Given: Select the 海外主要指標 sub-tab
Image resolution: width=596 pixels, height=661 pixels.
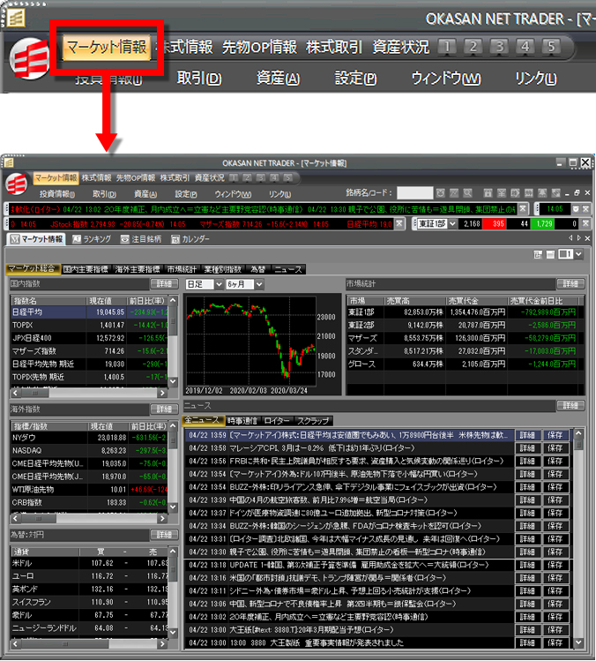Looking at the screenshot, I should pos(138,269).
